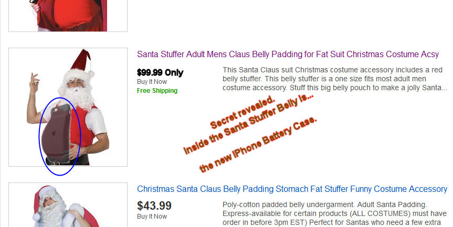Open Christmas Santa Claus Belly Padding listing title

[x=292, y=189]
